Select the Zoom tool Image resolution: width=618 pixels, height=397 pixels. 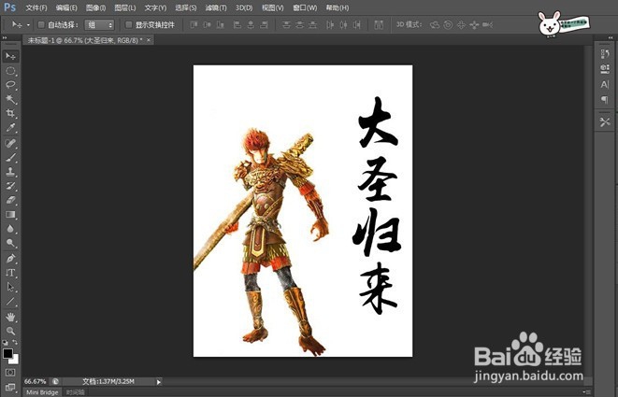tap(10, 331)
